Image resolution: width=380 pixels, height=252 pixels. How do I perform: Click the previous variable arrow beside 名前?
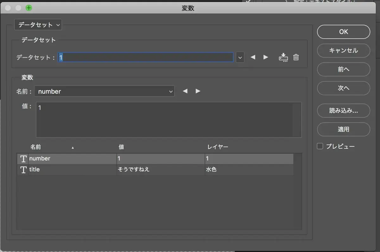pyautogui.click(x=186, y=91)
